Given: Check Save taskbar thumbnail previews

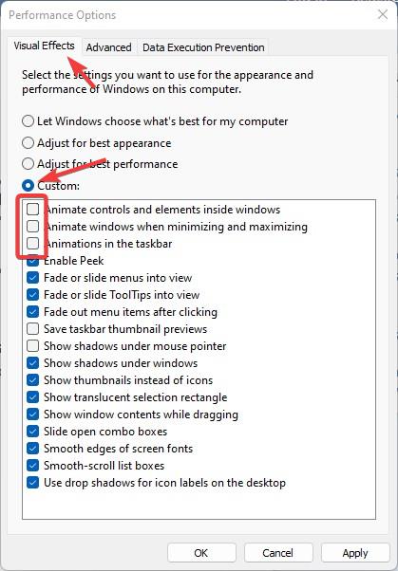Looking at the screenshot, I should pos(33,329).
